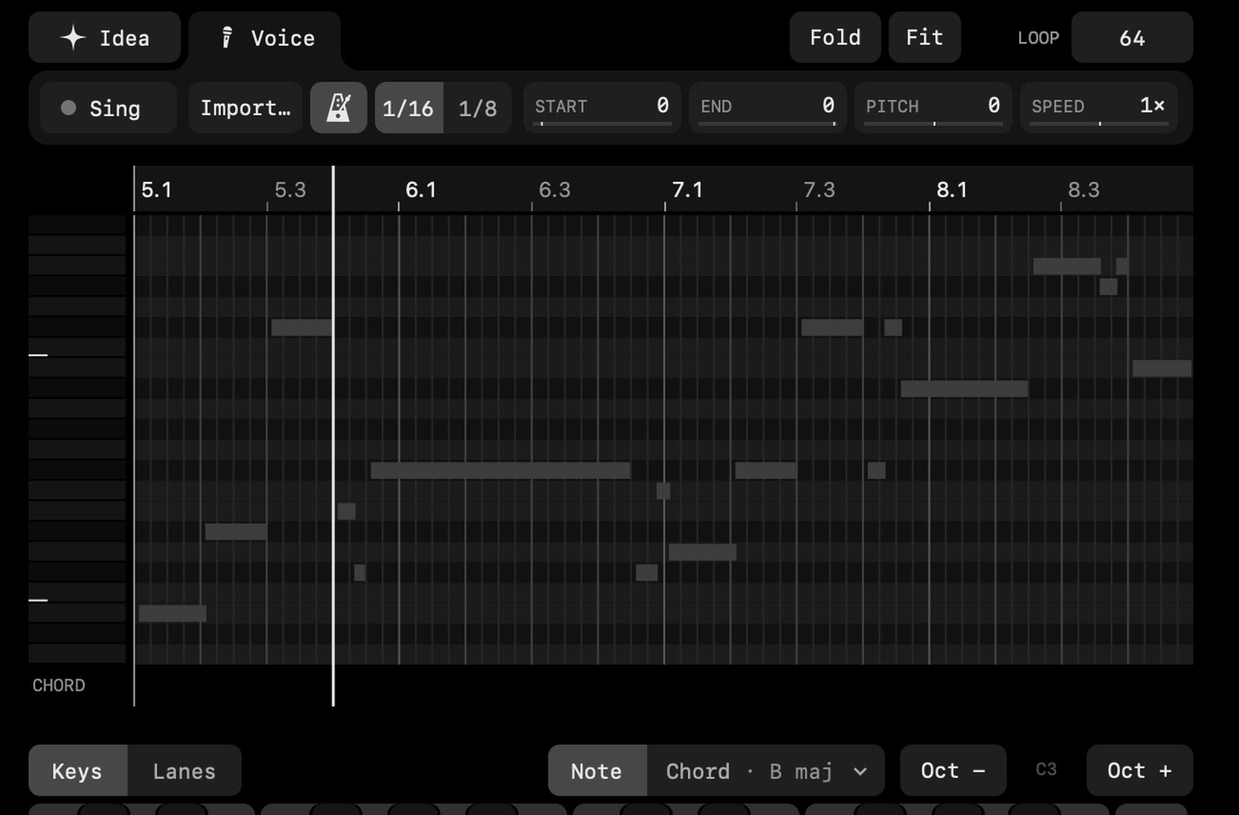
Task: Switch to the Voice tab
Action: tap(265, 37)
